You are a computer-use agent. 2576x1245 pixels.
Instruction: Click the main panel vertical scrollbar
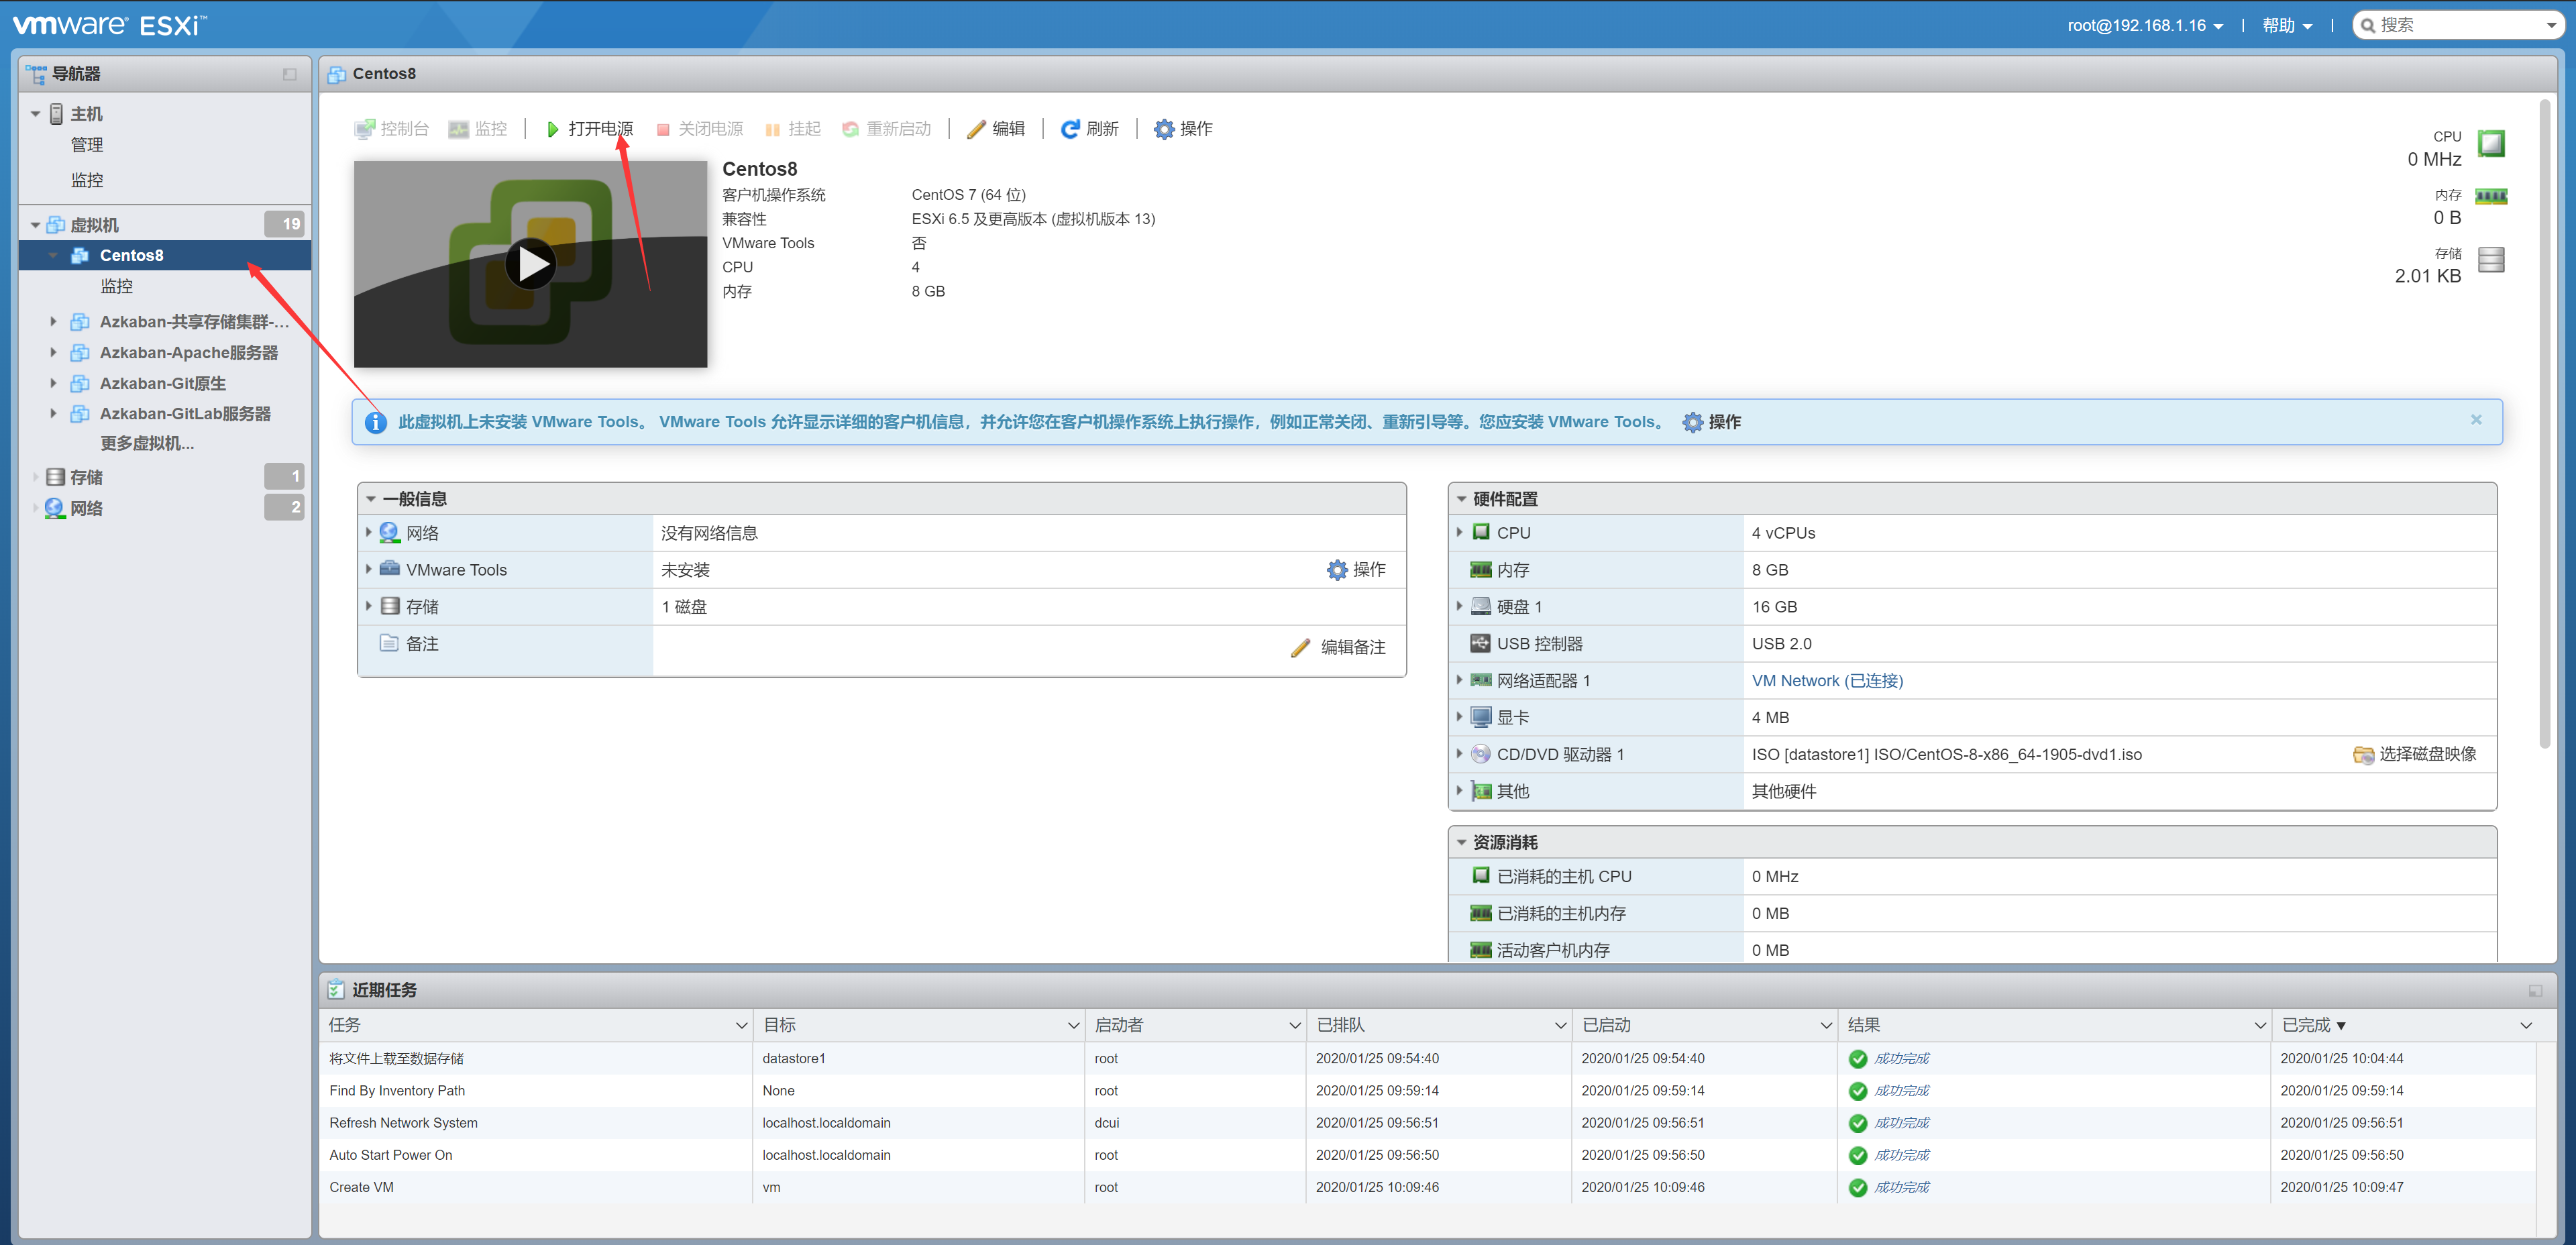tap(2545, 425)
